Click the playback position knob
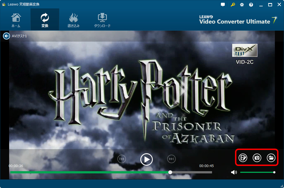Image resolution: width=284 pixels, height=188 pixels. [170, 172]
